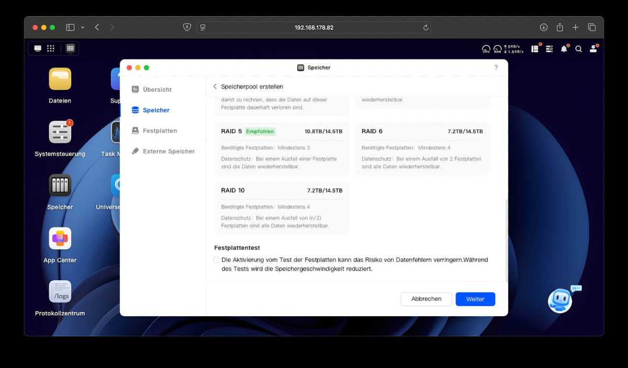The width and height of the screenshot is (628, 368).
Task: Click the robot assistant icon
Action: point(560,301)
